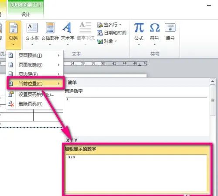Click the Drop Cap (首字下沉) icon
This screenshot has height=196, width=218.
pyautogui.click(x=85, y=28)
